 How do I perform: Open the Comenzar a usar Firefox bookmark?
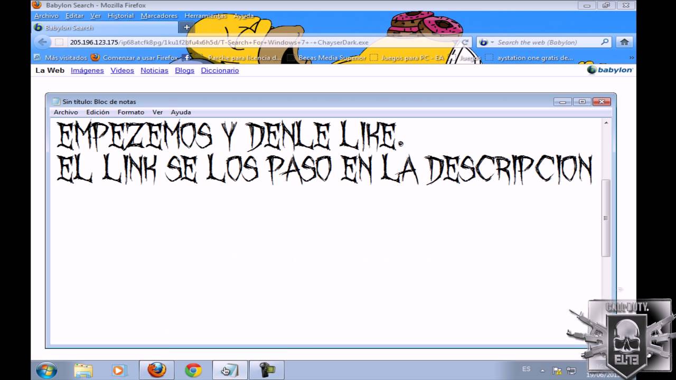coord(135,58)
